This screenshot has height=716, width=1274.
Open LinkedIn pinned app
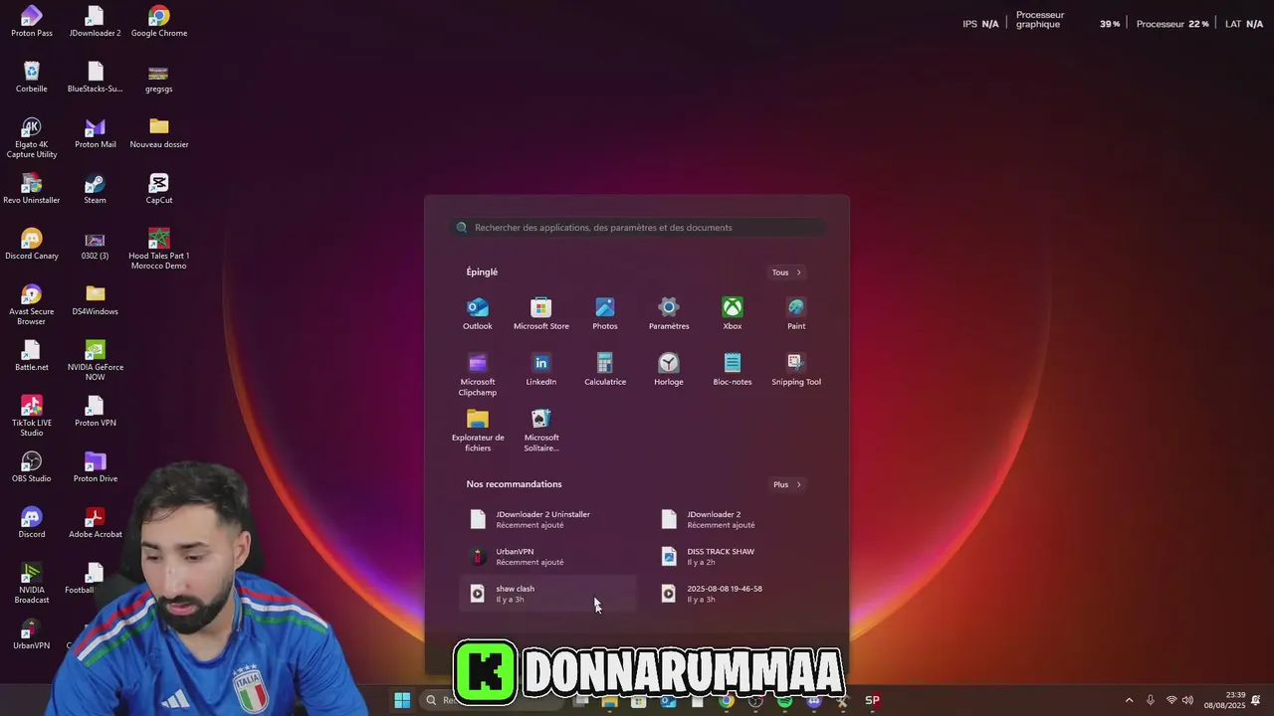click(541, 370)
